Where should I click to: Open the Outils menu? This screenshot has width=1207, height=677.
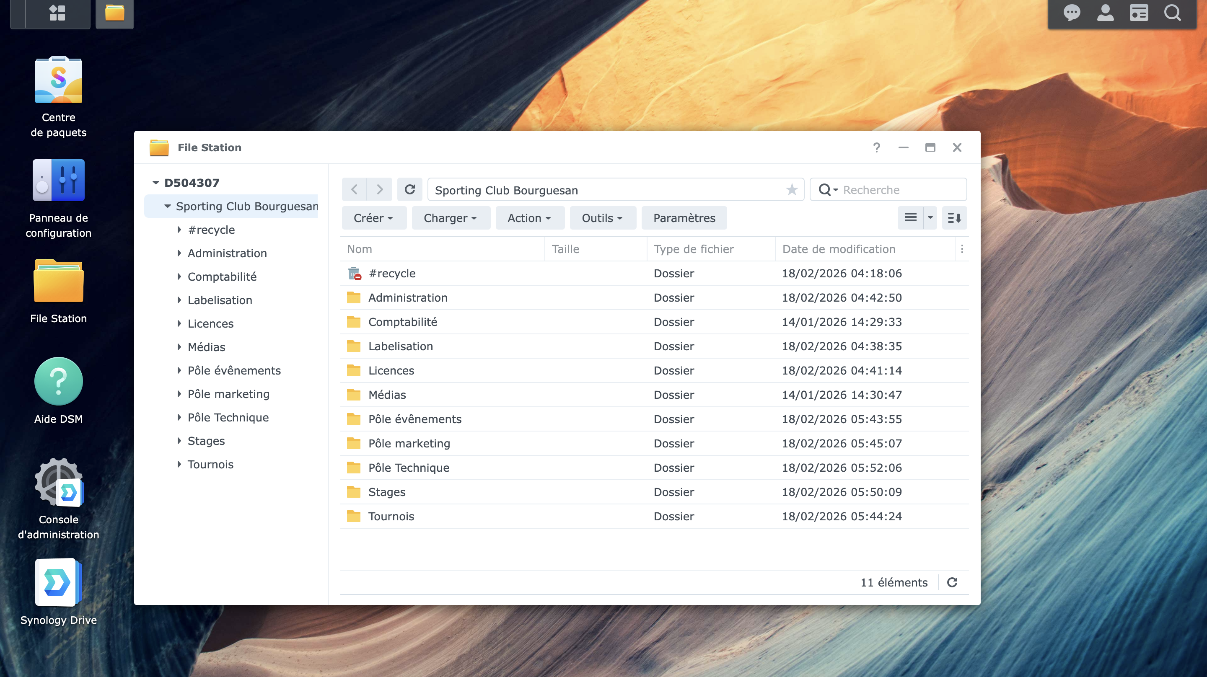(602, 218)
